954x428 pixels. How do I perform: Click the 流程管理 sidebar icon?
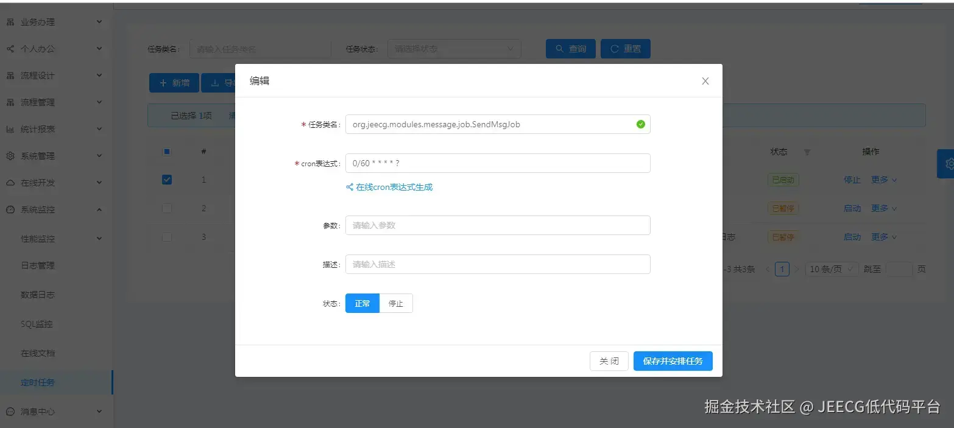pos(10,102)
